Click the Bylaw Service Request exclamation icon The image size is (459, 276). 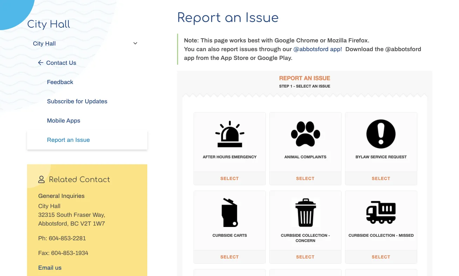(x=381, y=134)
